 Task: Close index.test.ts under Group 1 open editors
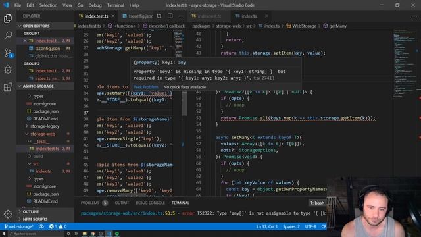point(25,41)
